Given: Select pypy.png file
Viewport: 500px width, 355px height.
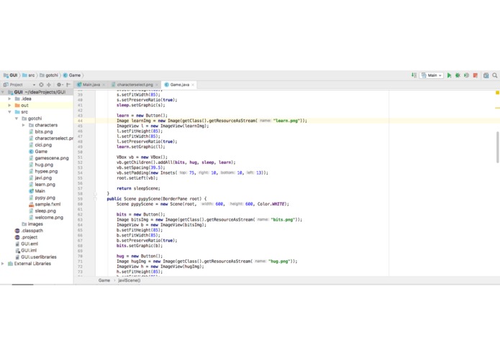Looking at the screenshot, I should coord(45,198).
